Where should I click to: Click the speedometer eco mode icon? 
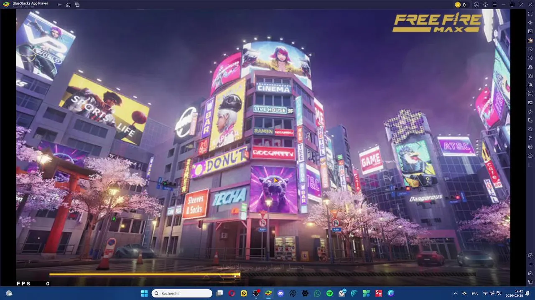[x=530, y=156]
